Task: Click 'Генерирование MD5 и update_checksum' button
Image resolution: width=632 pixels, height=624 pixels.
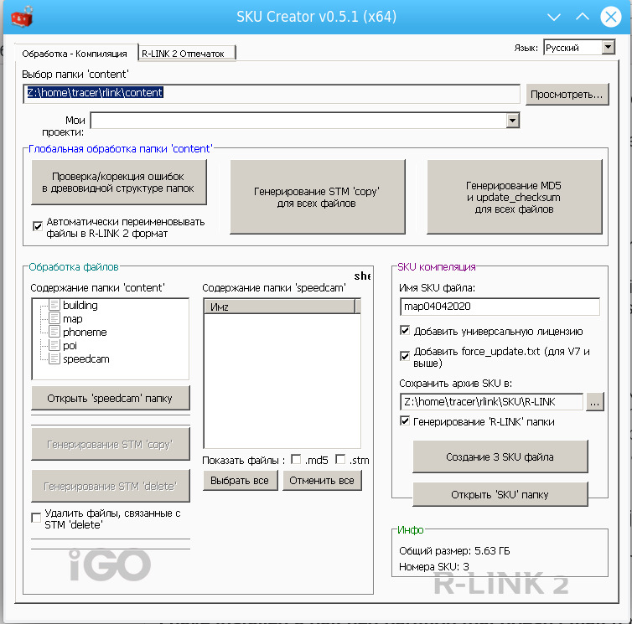Action: pos(515,197)
